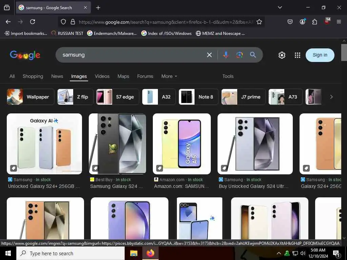Open the Unlocked Galaxy S24+ 256GB link

[44, 187]
